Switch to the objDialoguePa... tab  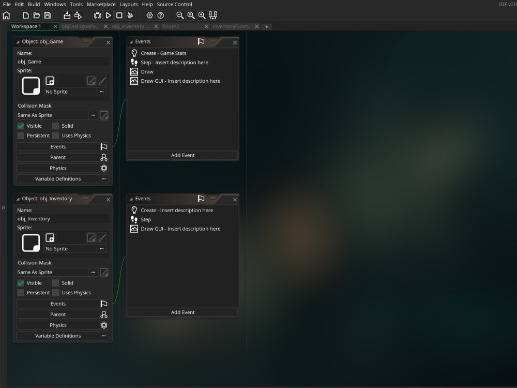coord(81,26)
